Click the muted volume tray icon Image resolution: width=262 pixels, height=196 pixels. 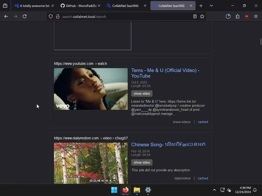coord(229,190)
